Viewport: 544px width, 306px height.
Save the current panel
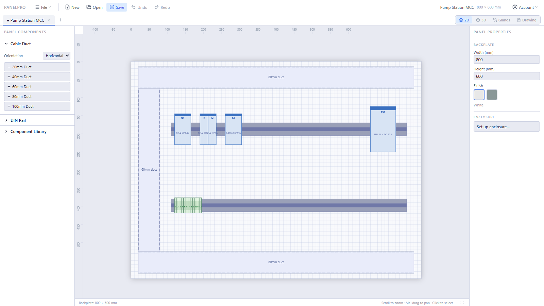click(x=117, y=7)
